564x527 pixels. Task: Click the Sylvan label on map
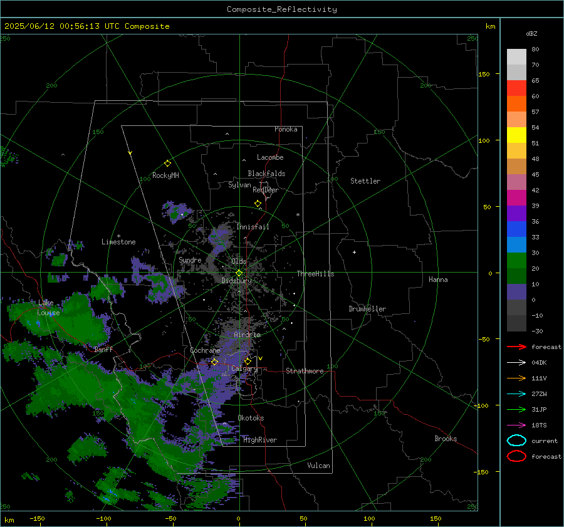coord(239,185)
